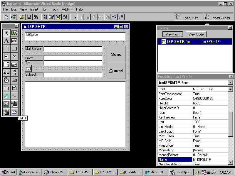This screenshot has width=235, height=176.
Task: Click the Open Project toolbar icon
Action: click(22, 17)
